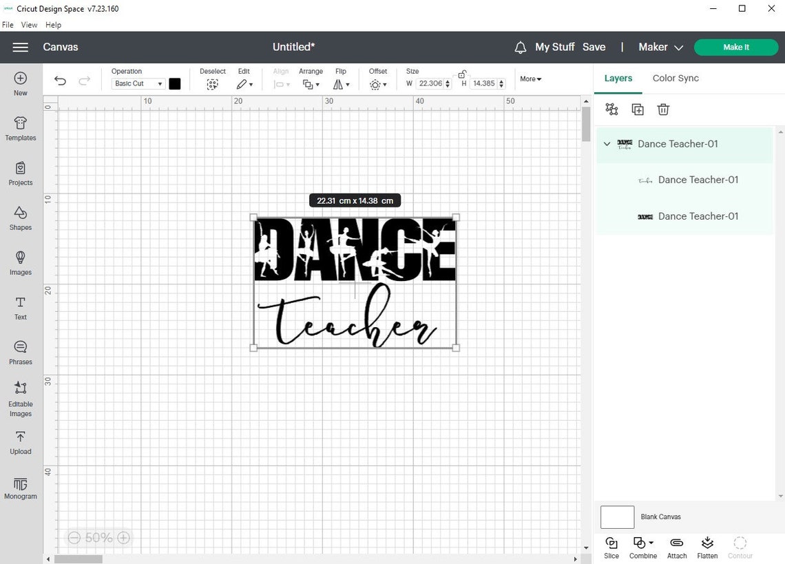Open the View menu
The height and width of the screenshot is (564, 785).
click(29, 24)
